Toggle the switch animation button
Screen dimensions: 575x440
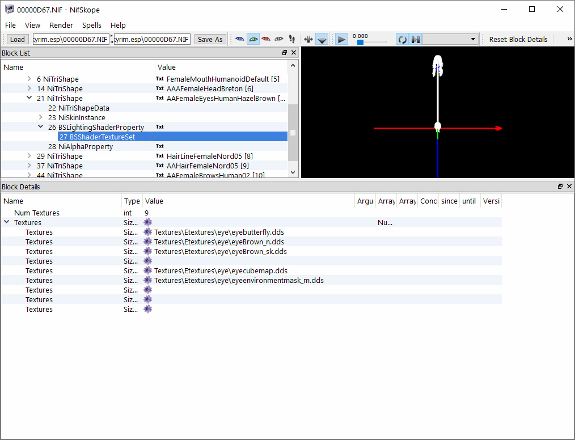pos(416,39)
